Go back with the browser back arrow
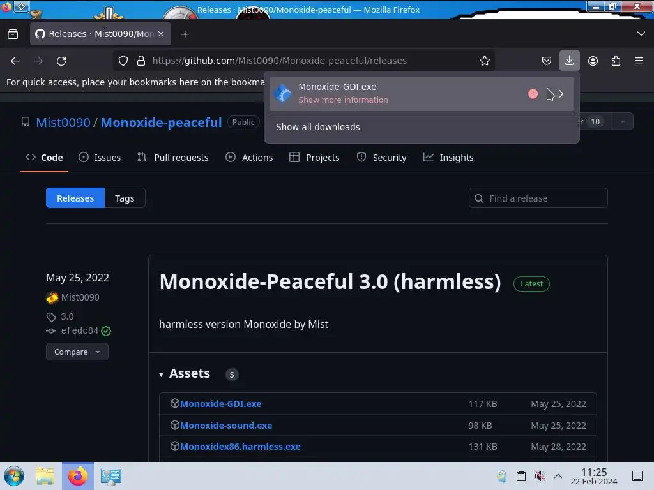The height and width of the screenshot is (490, 654). point(15,61)
